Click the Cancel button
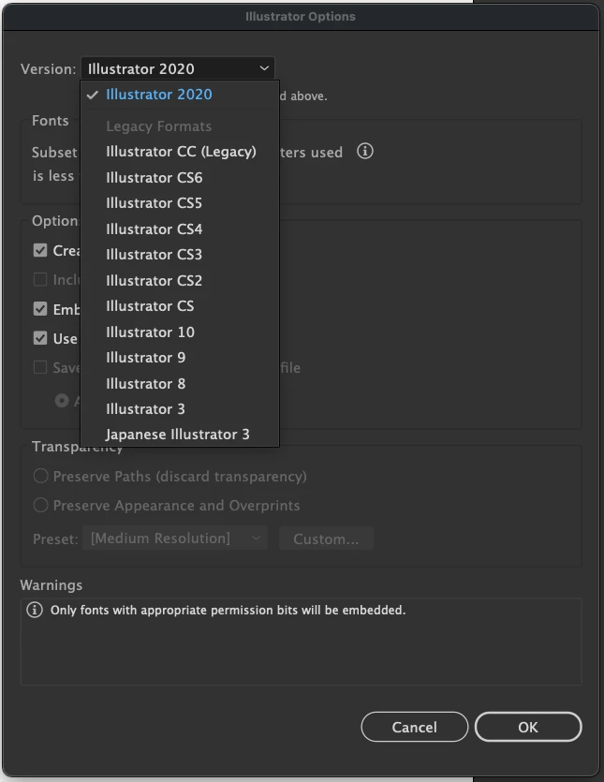Image resolution: width=604 pixels, height=782 pixels. (415, 727)
